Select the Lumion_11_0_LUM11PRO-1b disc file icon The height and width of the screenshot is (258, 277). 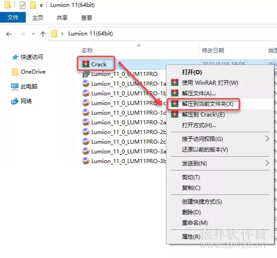[86, 93]
